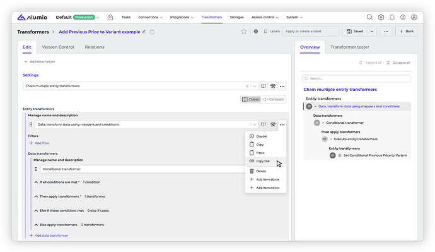This screenshot has width=435, height=252.
Task: Open the notifications bell
Action: tap(392, 17)
